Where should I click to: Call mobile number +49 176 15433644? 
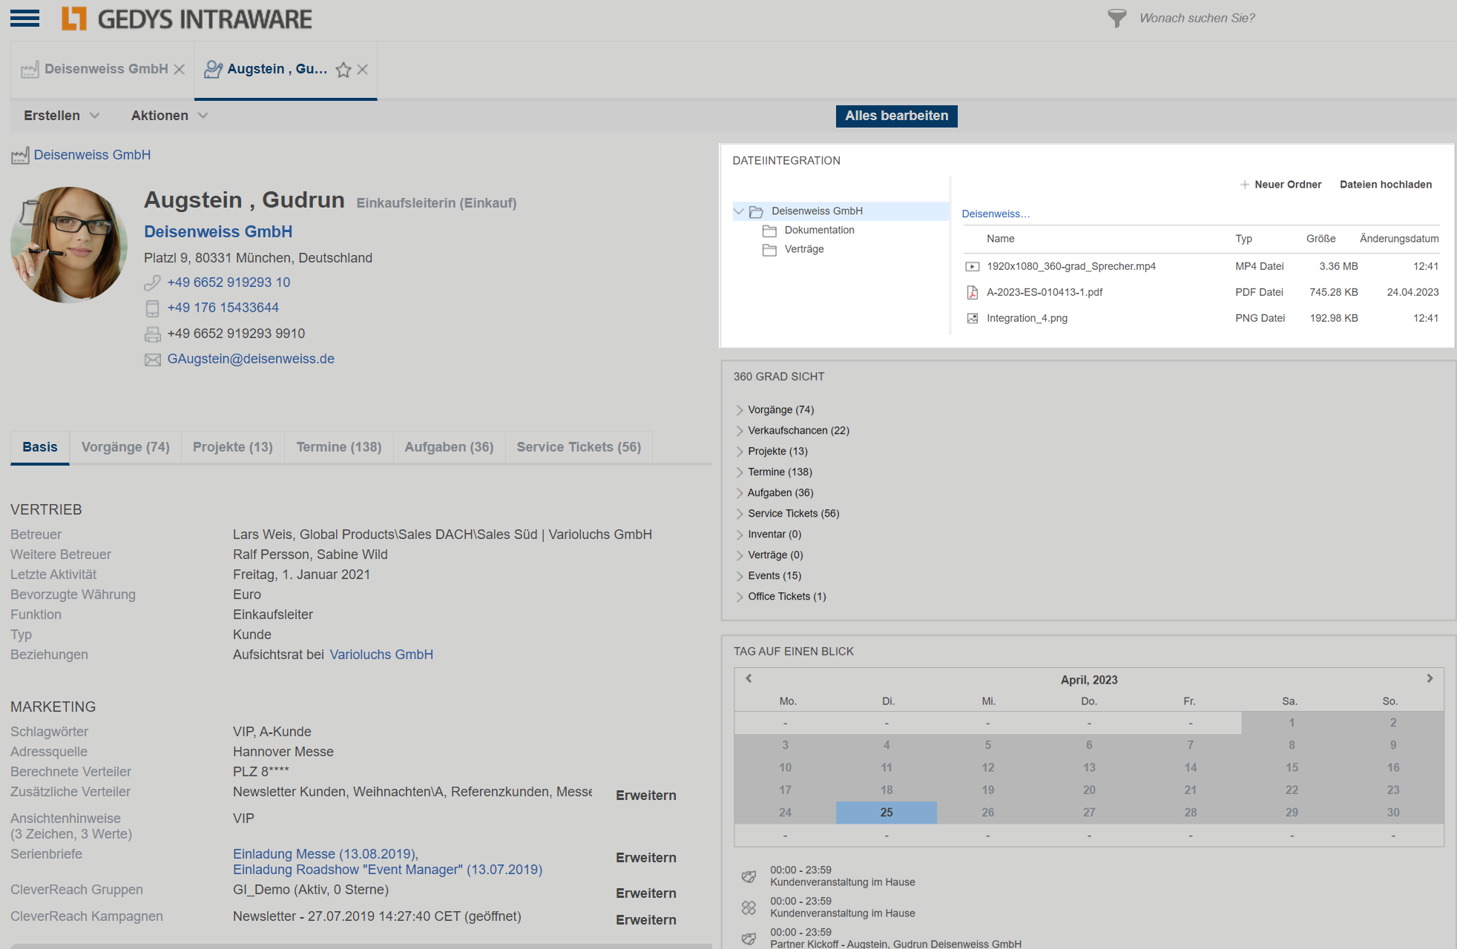(x=223, y=308)
